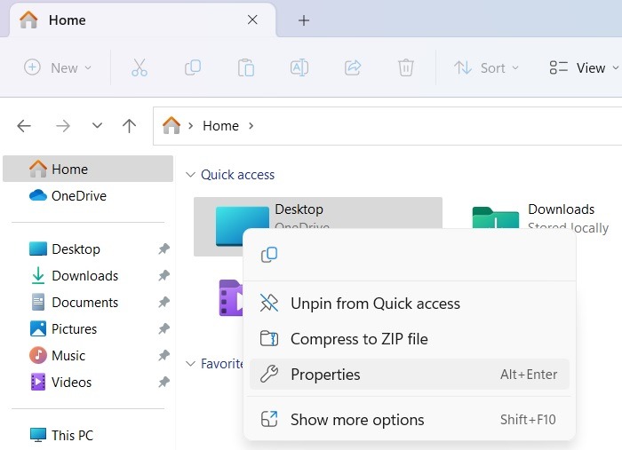Toggle the pin beside Documents

pos(163,303)
